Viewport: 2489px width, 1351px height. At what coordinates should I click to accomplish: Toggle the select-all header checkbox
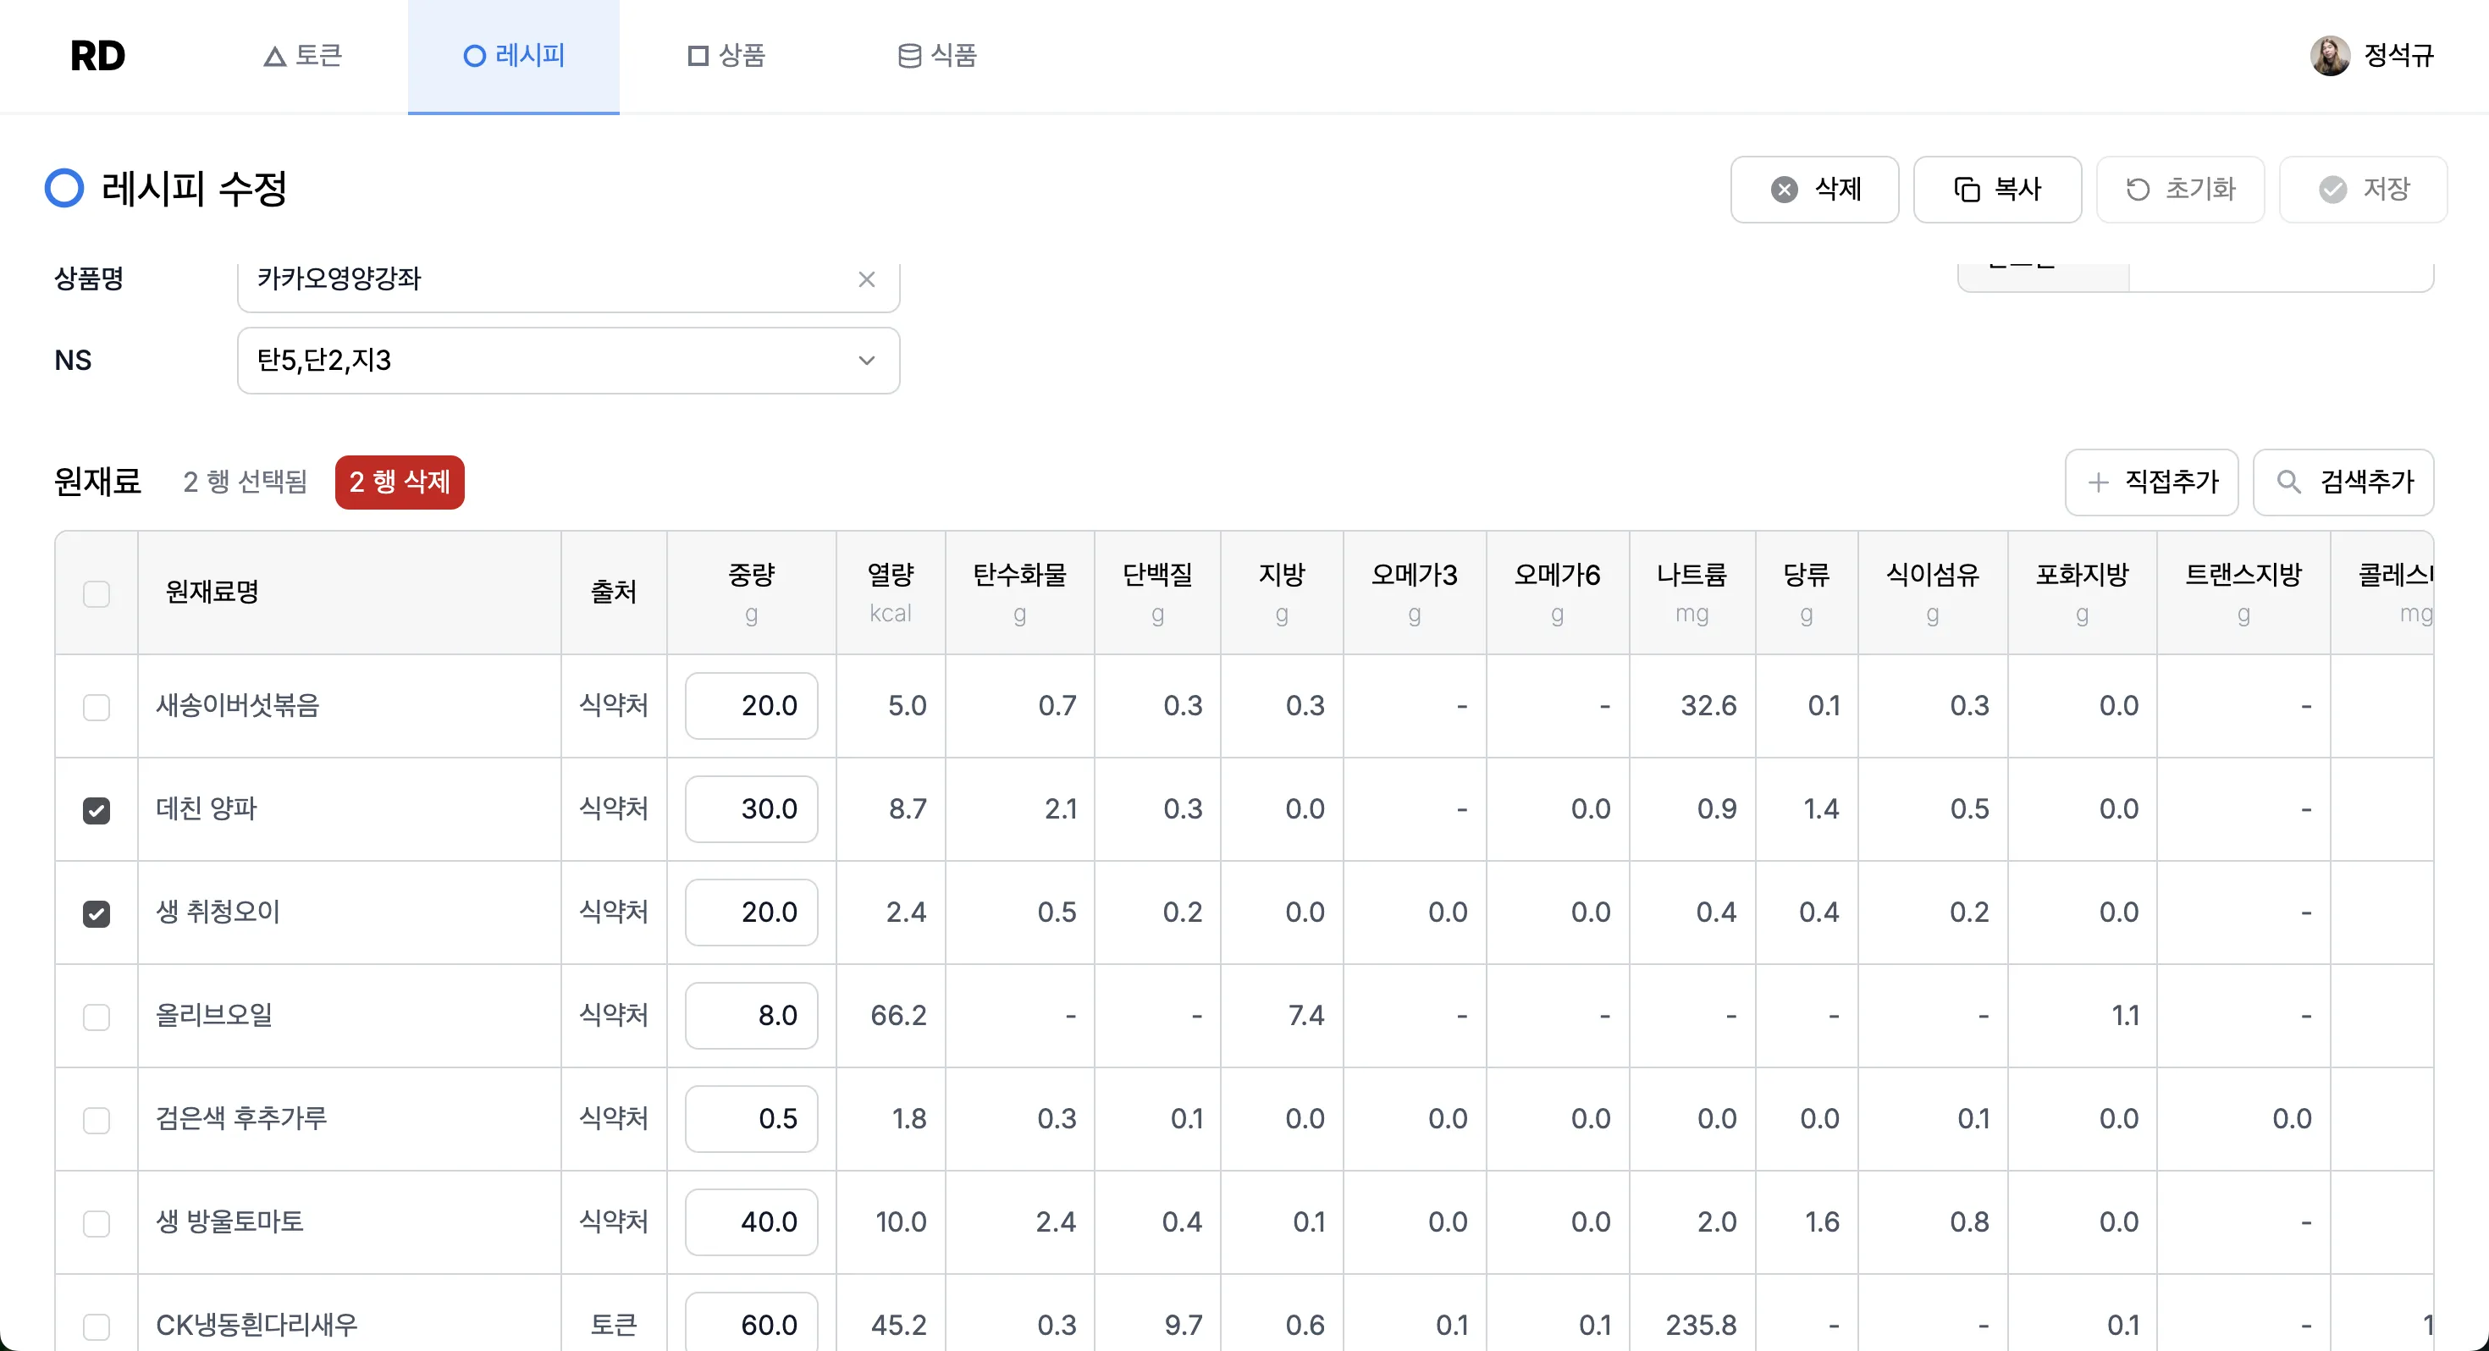97,593
